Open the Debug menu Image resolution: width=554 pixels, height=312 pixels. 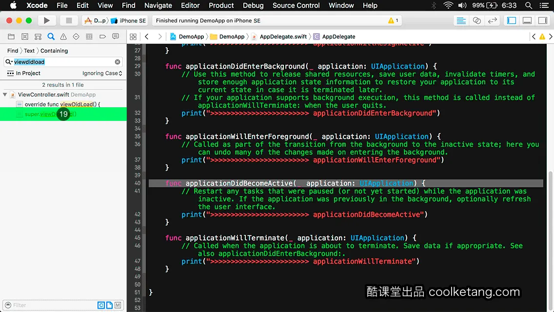253,5
